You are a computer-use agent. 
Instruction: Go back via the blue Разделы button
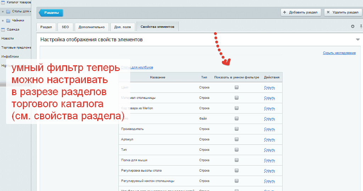pyautogui.click(x=51, y=13)
